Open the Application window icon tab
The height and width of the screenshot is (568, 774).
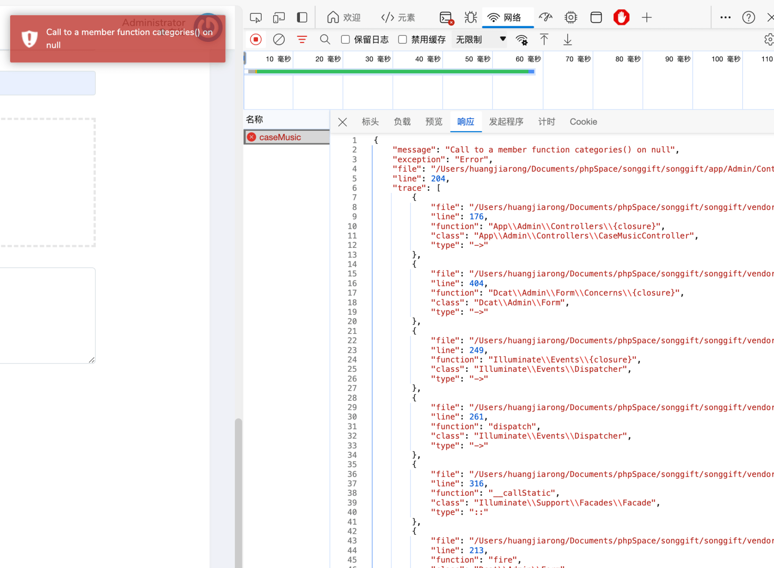point(596,18)
